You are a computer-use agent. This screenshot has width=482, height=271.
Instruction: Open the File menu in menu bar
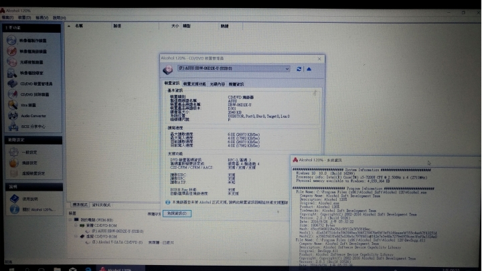tap(7, 18)
